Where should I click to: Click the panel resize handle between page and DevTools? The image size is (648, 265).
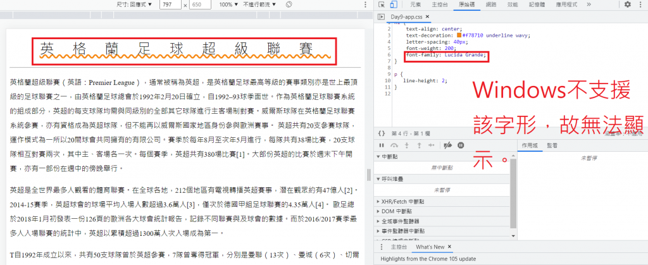click(x=368, y=175)
